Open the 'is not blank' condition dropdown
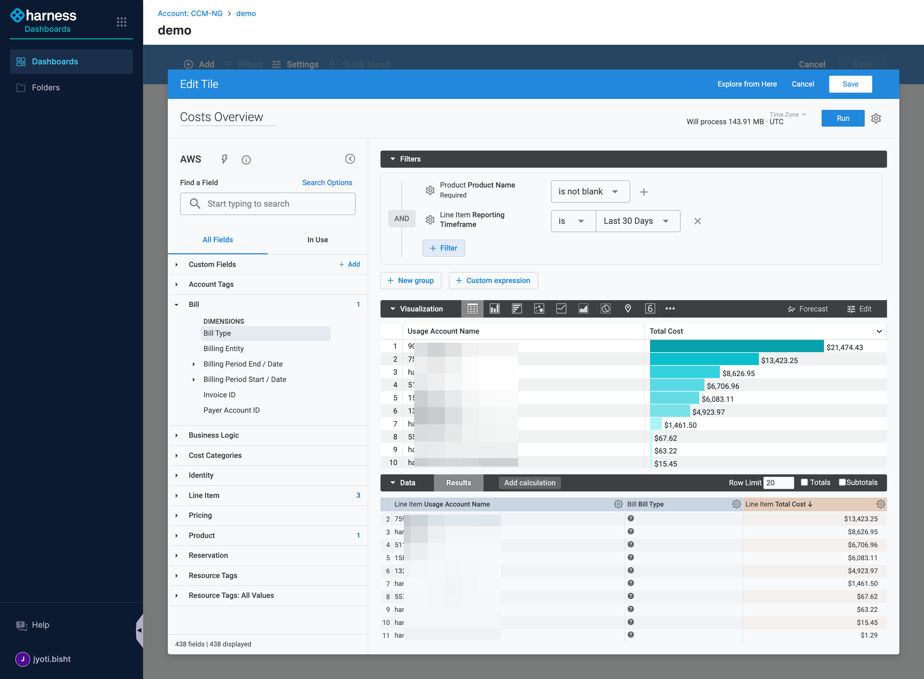The width and height of the screenshot is (924, 679). (x=590, y=192)
